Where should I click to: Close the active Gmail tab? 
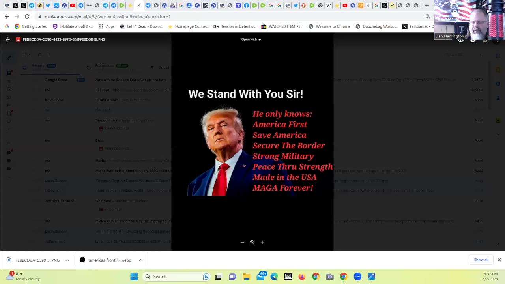tap(138, 6)
